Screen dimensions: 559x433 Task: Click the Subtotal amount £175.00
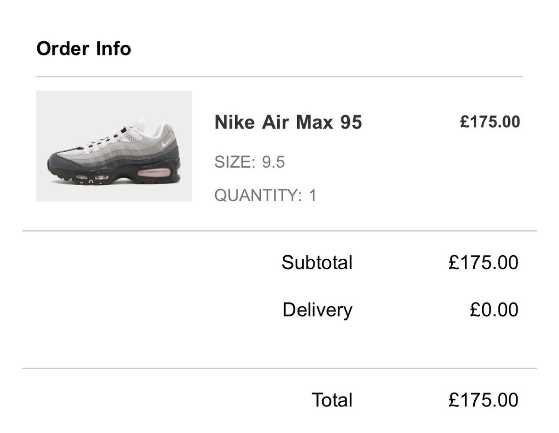tap(483, 263)
